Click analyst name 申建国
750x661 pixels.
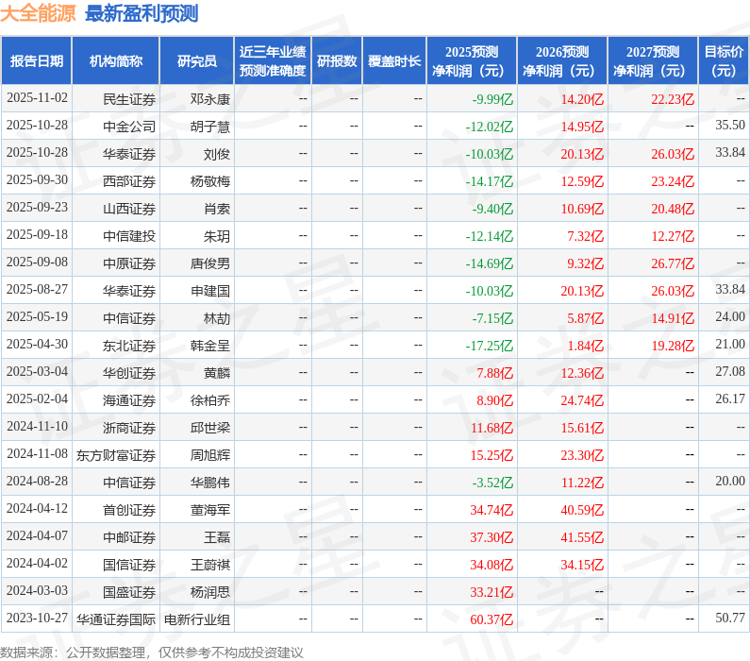click(x=210, y=291)
